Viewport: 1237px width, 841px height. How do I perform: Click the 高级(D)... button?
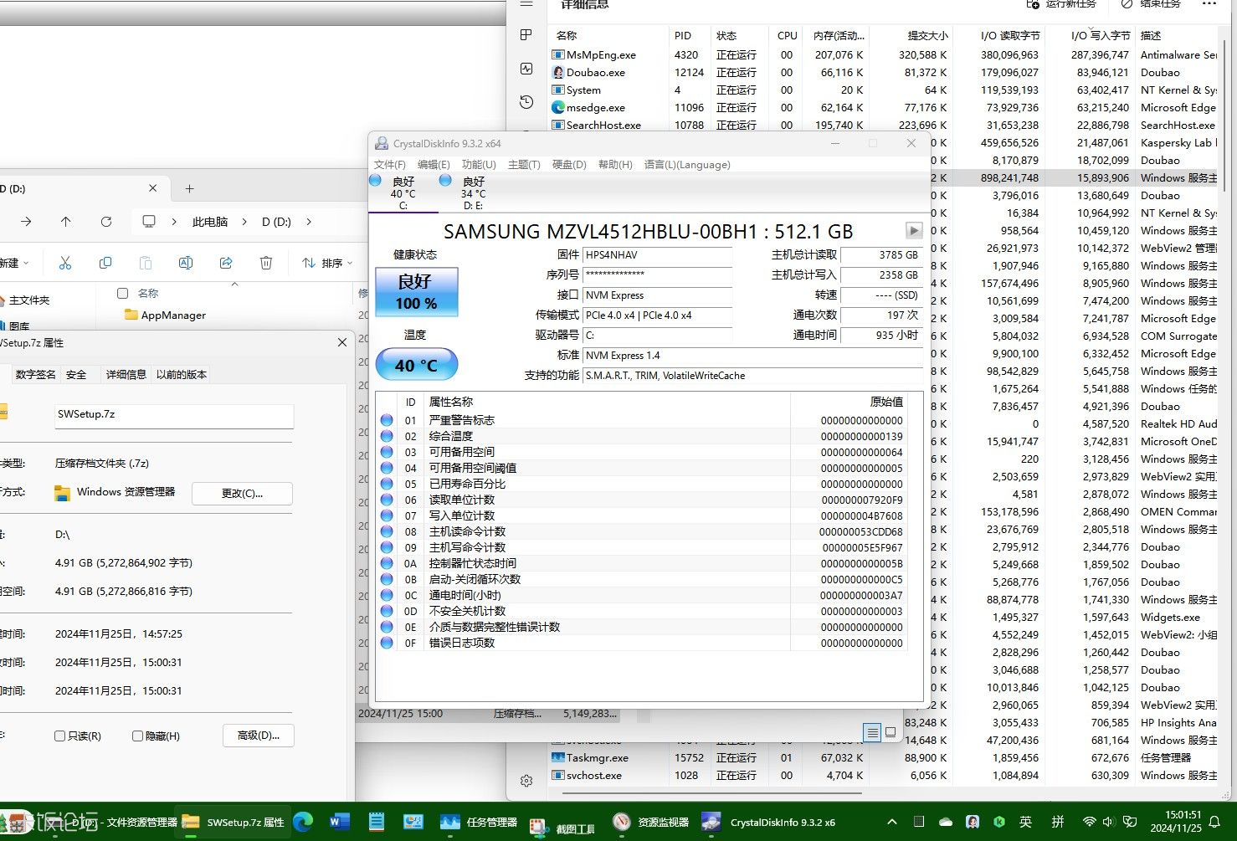(x=259, y=736)
